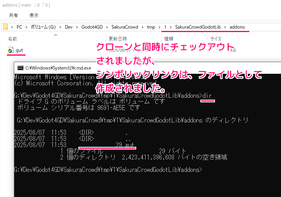Navigate to SakuraCrowd breadcrumb folder
The width and height of the screenshot is (281, 197).
point(124,27)
